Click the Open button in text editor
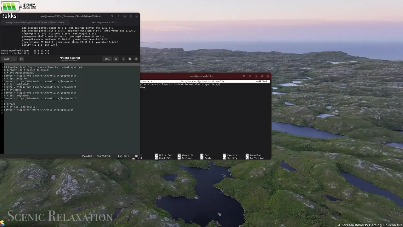 click(6, 59)
